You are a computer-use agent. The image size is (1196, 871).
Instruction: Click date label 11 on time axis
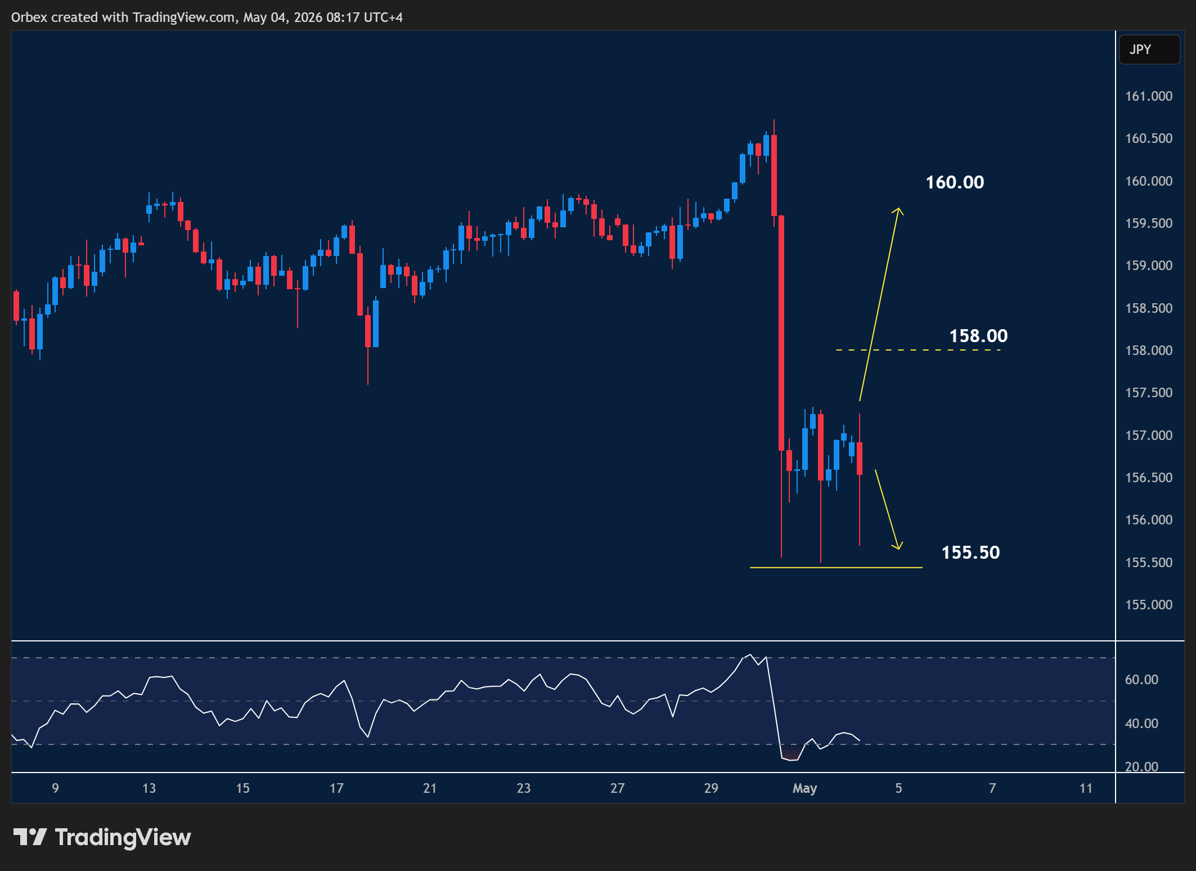click(x=1086, y=788)
